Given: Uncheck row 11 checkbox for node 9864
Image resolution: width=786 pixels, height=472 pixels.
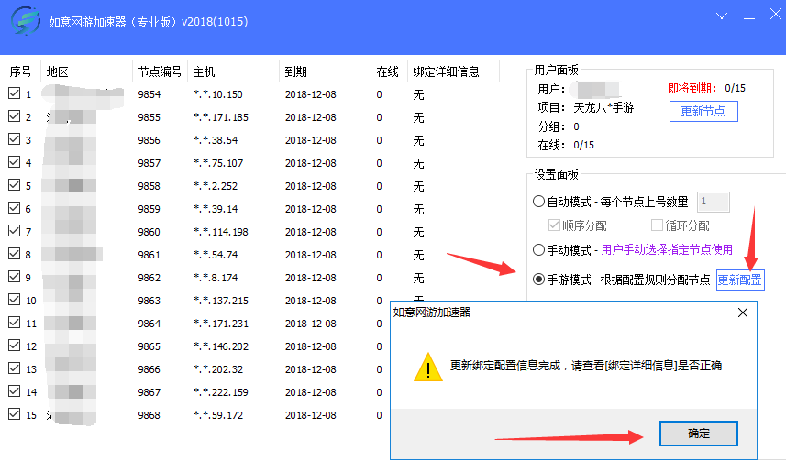Looking at the screenshot, I should pos(15,323).
